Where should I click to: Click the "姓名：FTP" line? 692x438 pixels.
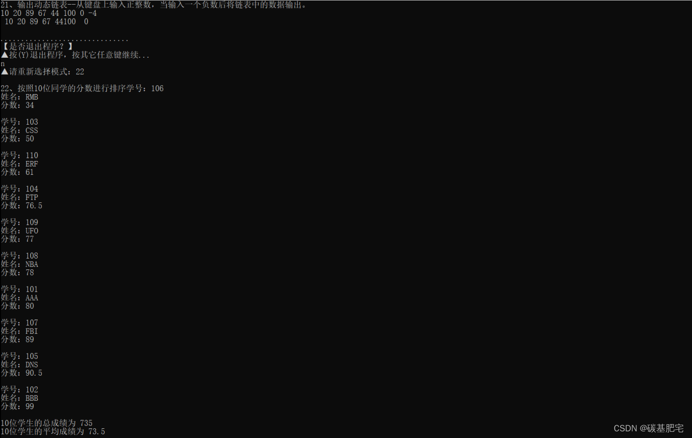(x=19, y=197)
